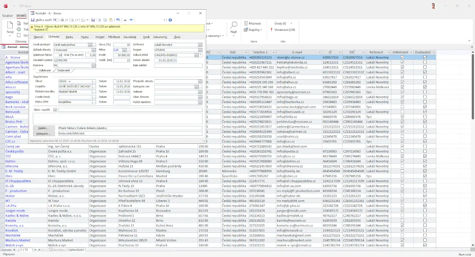
Task: Click the Kategorie... button
Action: pyautogui.click(x=44, y=134)
